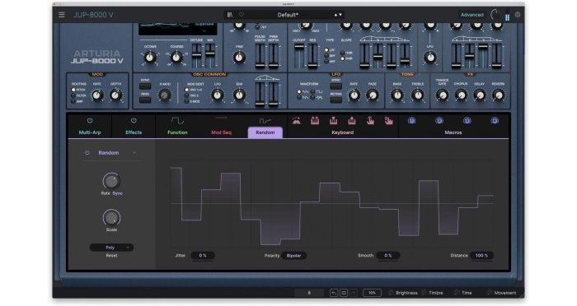The width and height of the screenshot is (577, 306).
Task: Open the hamburger main menu
Action: click(x=62, y=15)
